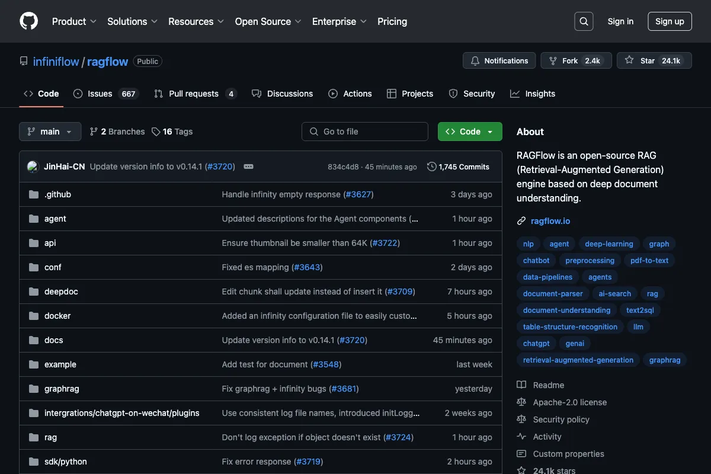
Task: Select the retrieval-augmented-generation topic tag
Action: (x=578, y=360)
